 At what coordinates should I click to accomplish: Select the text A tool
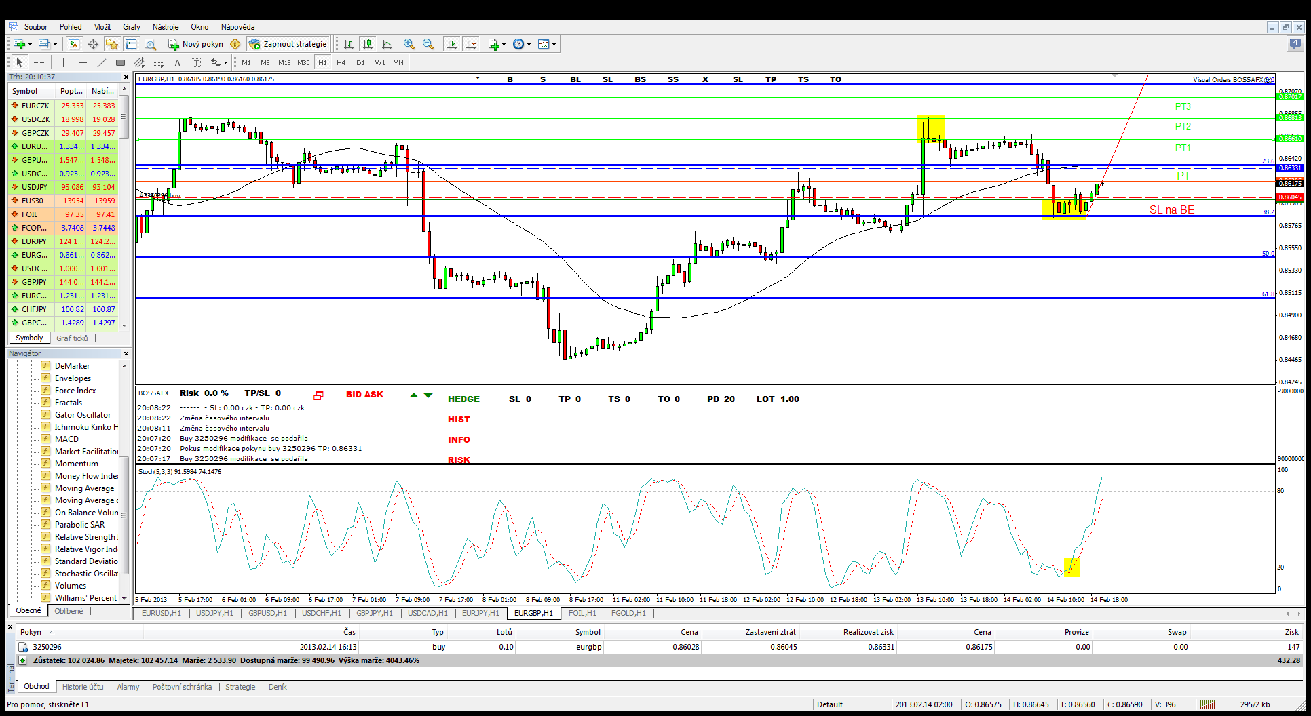point(177,62)
